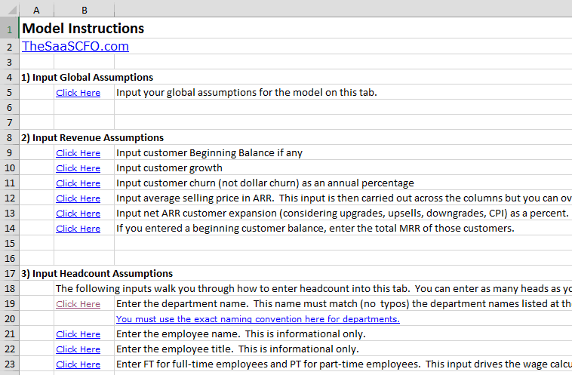Click Here link for department name

78,304
